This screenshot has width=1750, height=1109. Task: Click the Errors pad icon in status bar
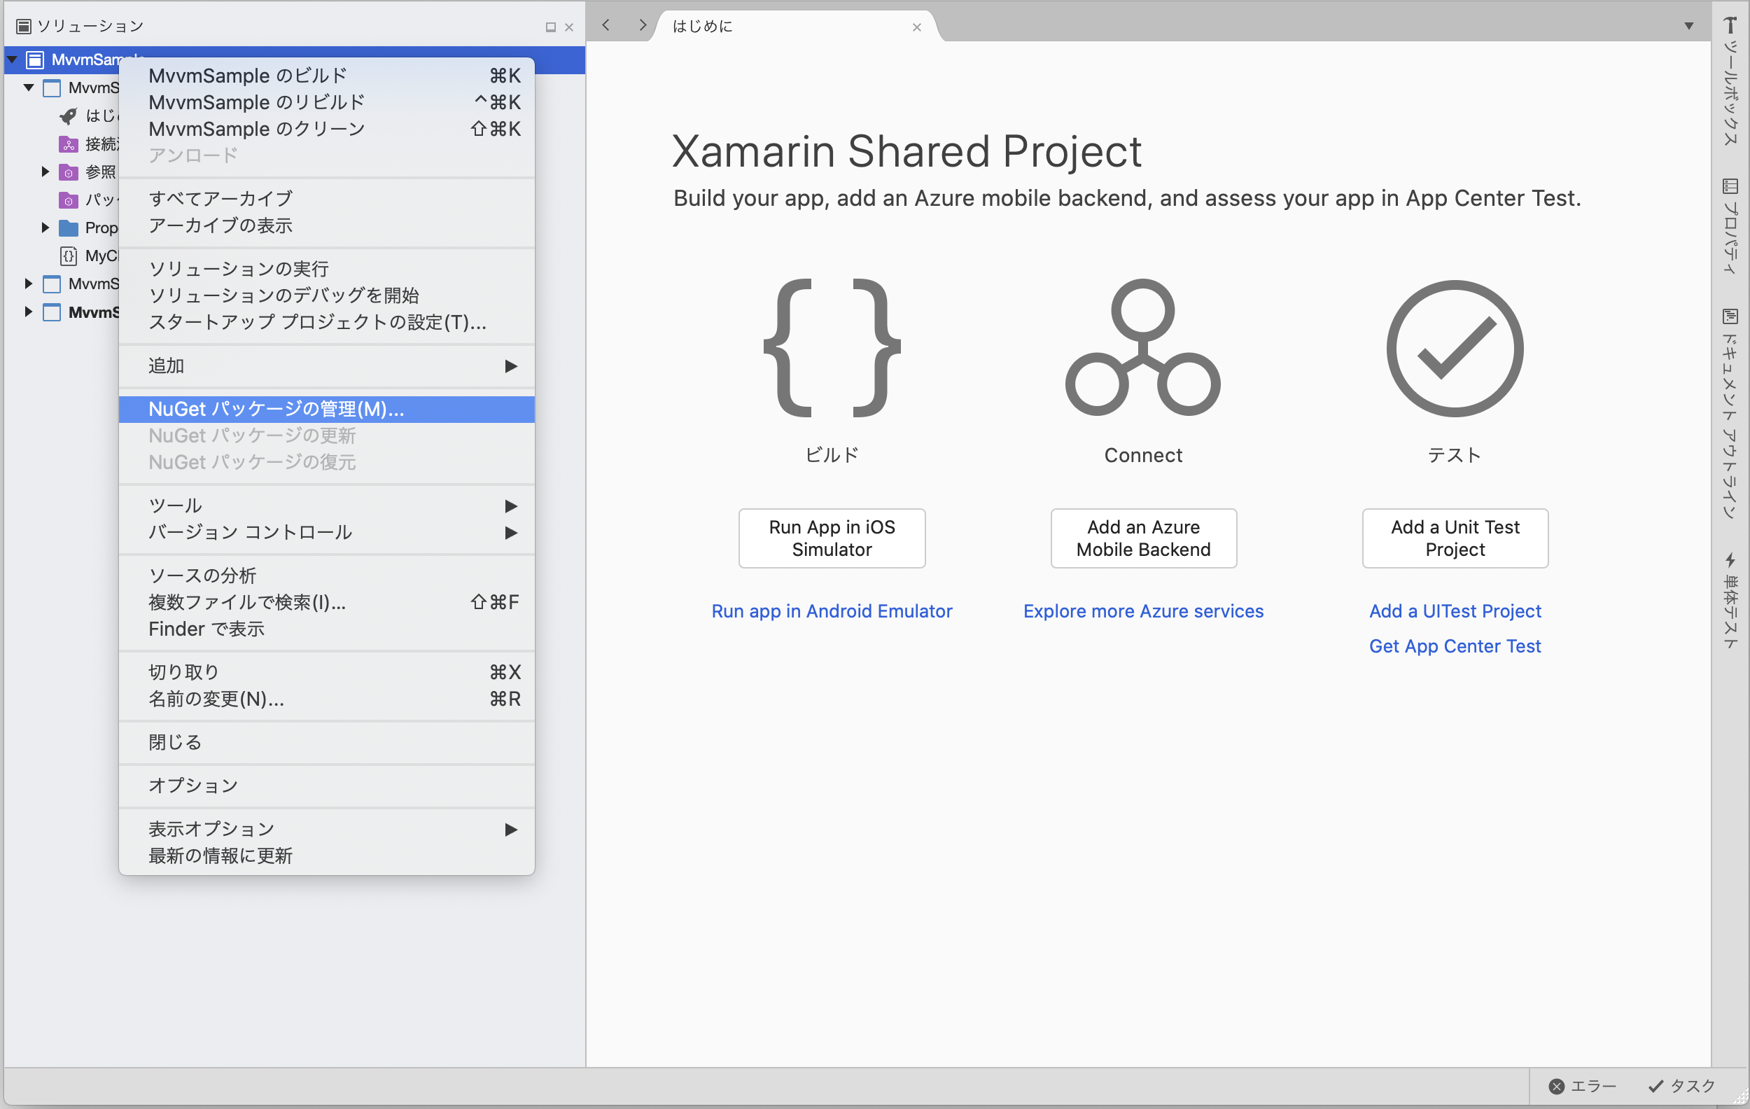1556,1086
